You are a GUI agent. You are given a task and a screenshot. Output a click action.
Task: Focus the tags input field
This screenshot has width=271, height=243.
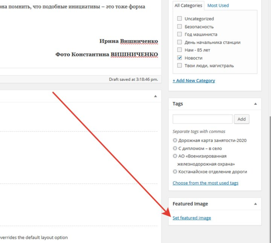[203, 119]
